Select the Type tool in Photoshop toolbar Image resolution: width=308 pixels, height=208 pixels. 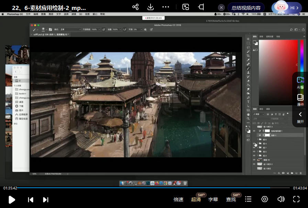click(248, 102)
